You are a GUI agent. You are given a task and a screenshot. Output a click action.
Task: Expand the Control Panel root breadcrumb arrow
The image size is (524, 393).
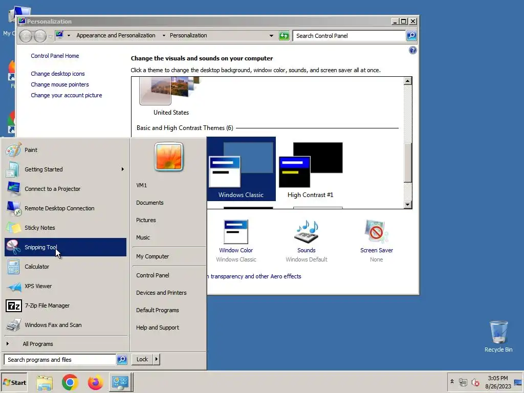69,35
